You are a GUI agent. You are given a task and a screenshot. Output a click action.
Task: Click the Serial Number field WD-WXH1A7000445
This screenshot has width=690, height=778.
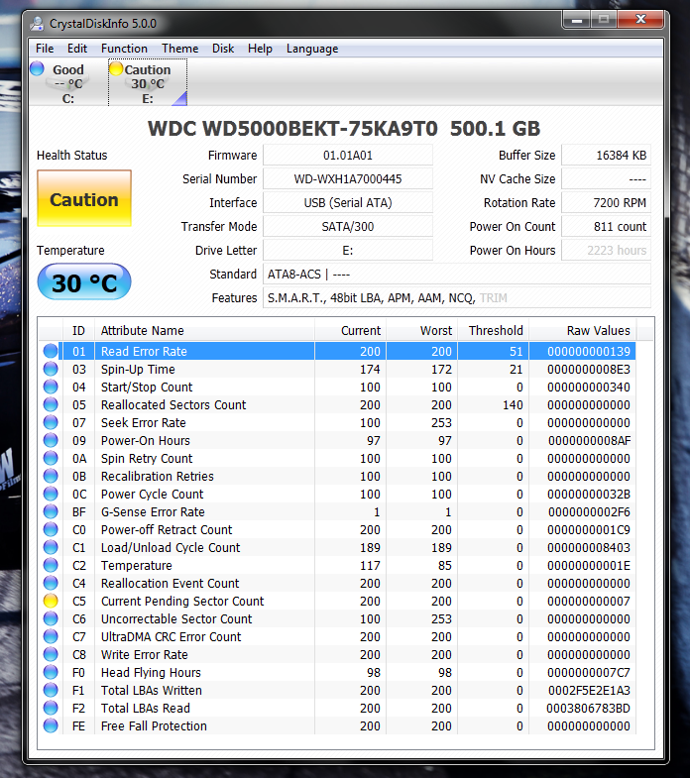point(348,179)
